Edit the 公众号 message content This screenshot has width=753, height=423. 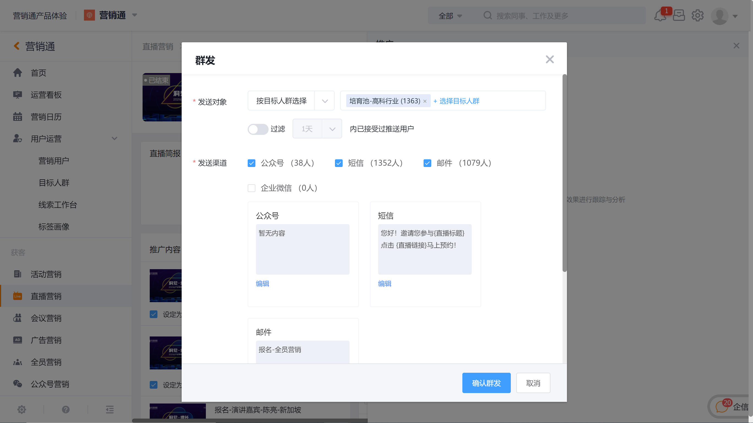tap(262, 283)
